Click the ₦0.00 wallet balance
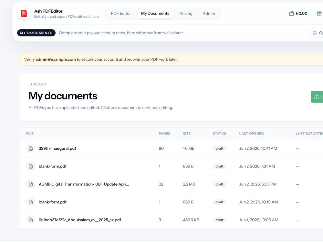Screen dimensions: 323x242 (x=302, y=13)
